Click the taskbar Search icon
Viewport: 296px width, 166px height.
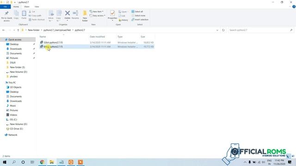(x=14, y=162)
